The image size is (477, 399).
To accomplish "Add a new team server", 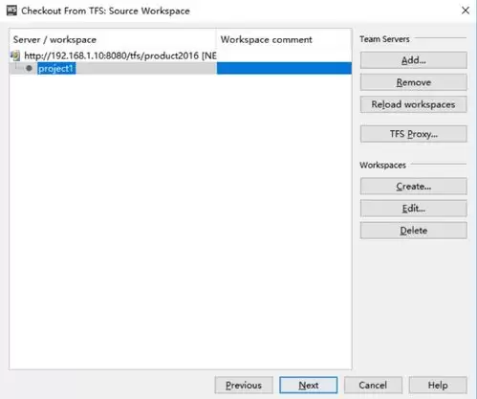I will [414, 60].
